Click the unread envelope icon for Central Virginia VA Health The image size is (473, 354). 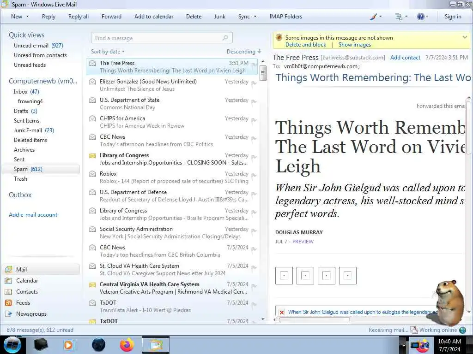click(92, 285)
